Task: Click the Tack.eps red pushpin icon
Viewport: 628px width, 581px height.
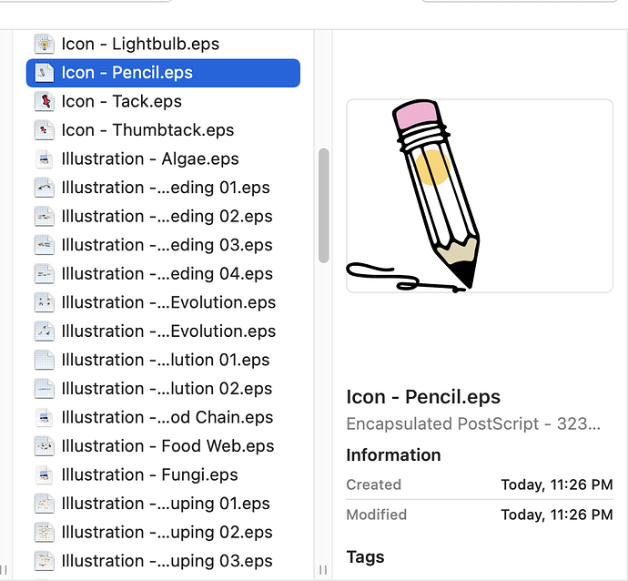Action: tap(44, 101)
